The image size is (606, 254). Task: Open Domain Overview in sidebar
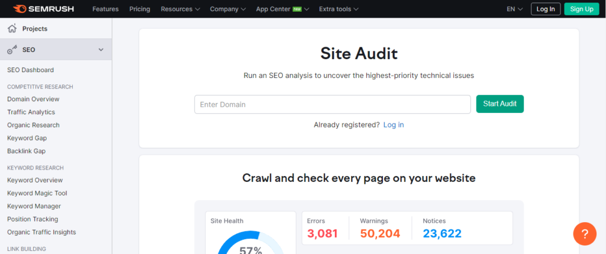(x=33, y=99)
